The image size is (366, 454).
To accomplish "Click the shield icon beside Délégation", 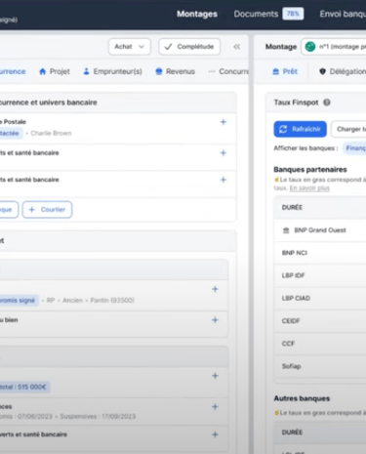I will pos(322,71).
